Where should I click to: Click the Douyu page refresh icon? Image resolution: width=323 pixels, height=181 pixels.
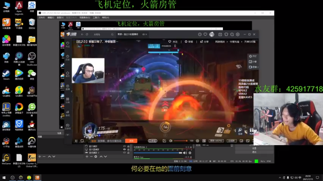pos(87,34)
